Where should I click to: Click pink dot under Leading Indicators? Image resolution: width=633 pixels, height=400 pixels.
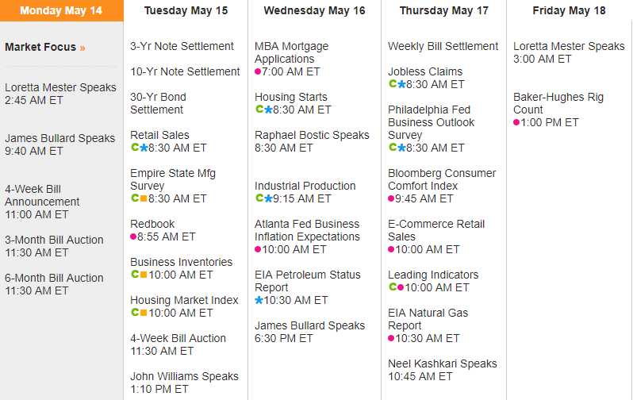[401, 287]
